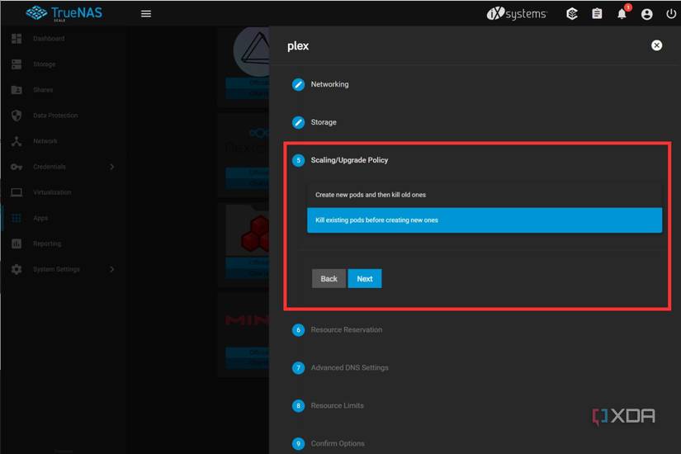The image size is (681, 454).
Task: Open Data Protection in sidebar
Action: (x=55, y=115)
